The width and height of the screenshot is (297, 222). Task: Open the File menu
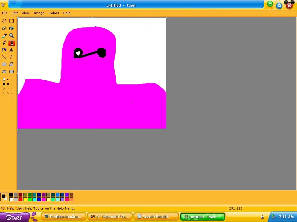[5, 13]
